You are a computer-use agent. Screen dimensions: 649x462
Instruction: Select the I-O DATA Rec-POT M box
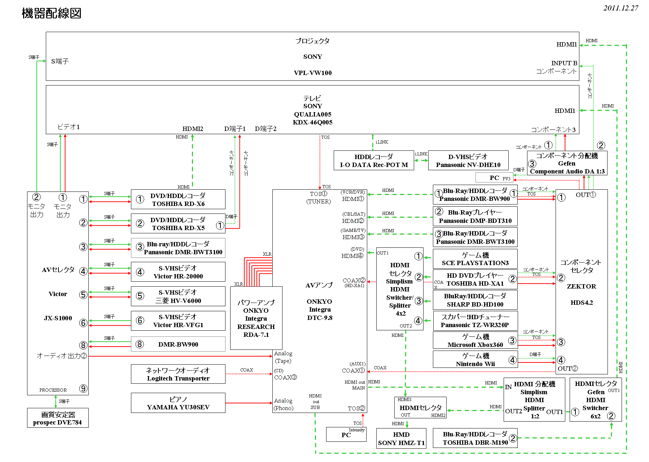pyautogui.click(x=373, y=160)
